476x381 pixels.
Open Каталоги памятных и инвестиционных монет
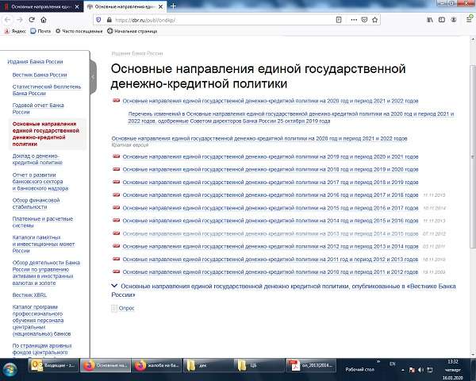tap(44, 244)
